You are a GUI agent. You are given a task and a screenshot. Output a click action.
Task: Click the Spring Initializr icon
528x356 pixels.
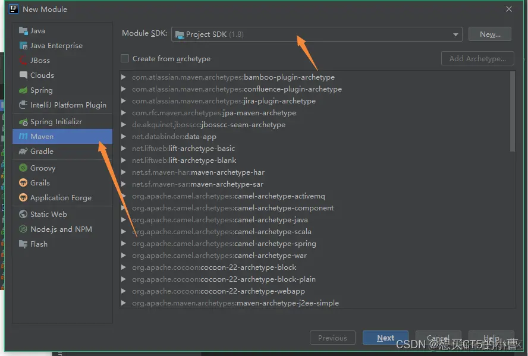(x=23, y=122)
